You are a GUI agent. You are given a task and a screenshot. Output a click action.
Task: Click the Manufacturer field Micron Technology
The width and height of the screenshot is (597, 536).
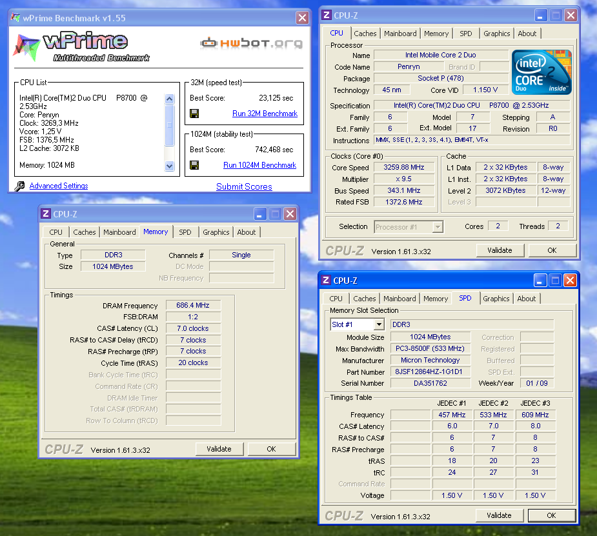pos(430,360)
